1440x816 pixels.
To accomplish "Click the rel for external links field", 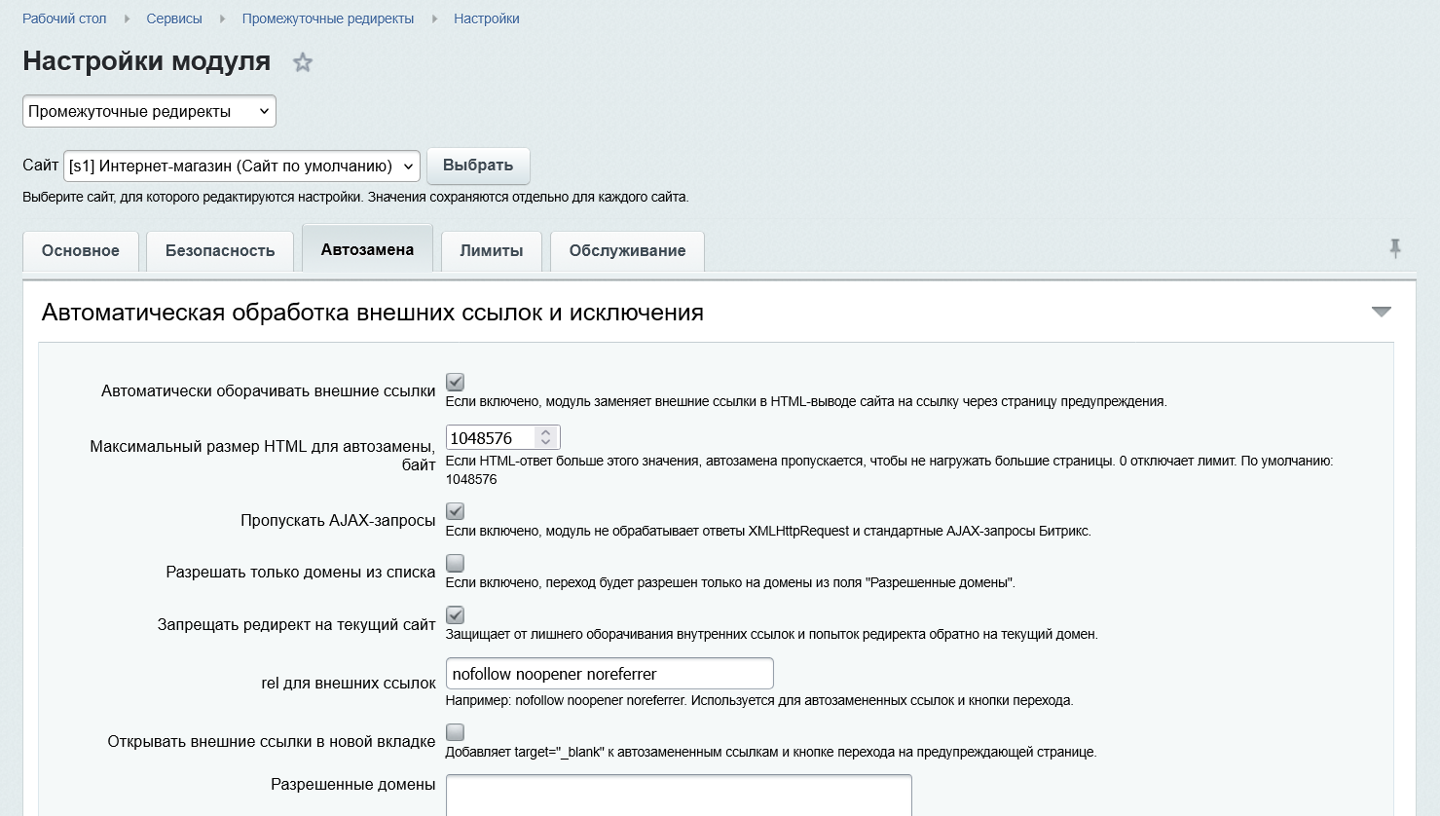I will coord(609,674).
